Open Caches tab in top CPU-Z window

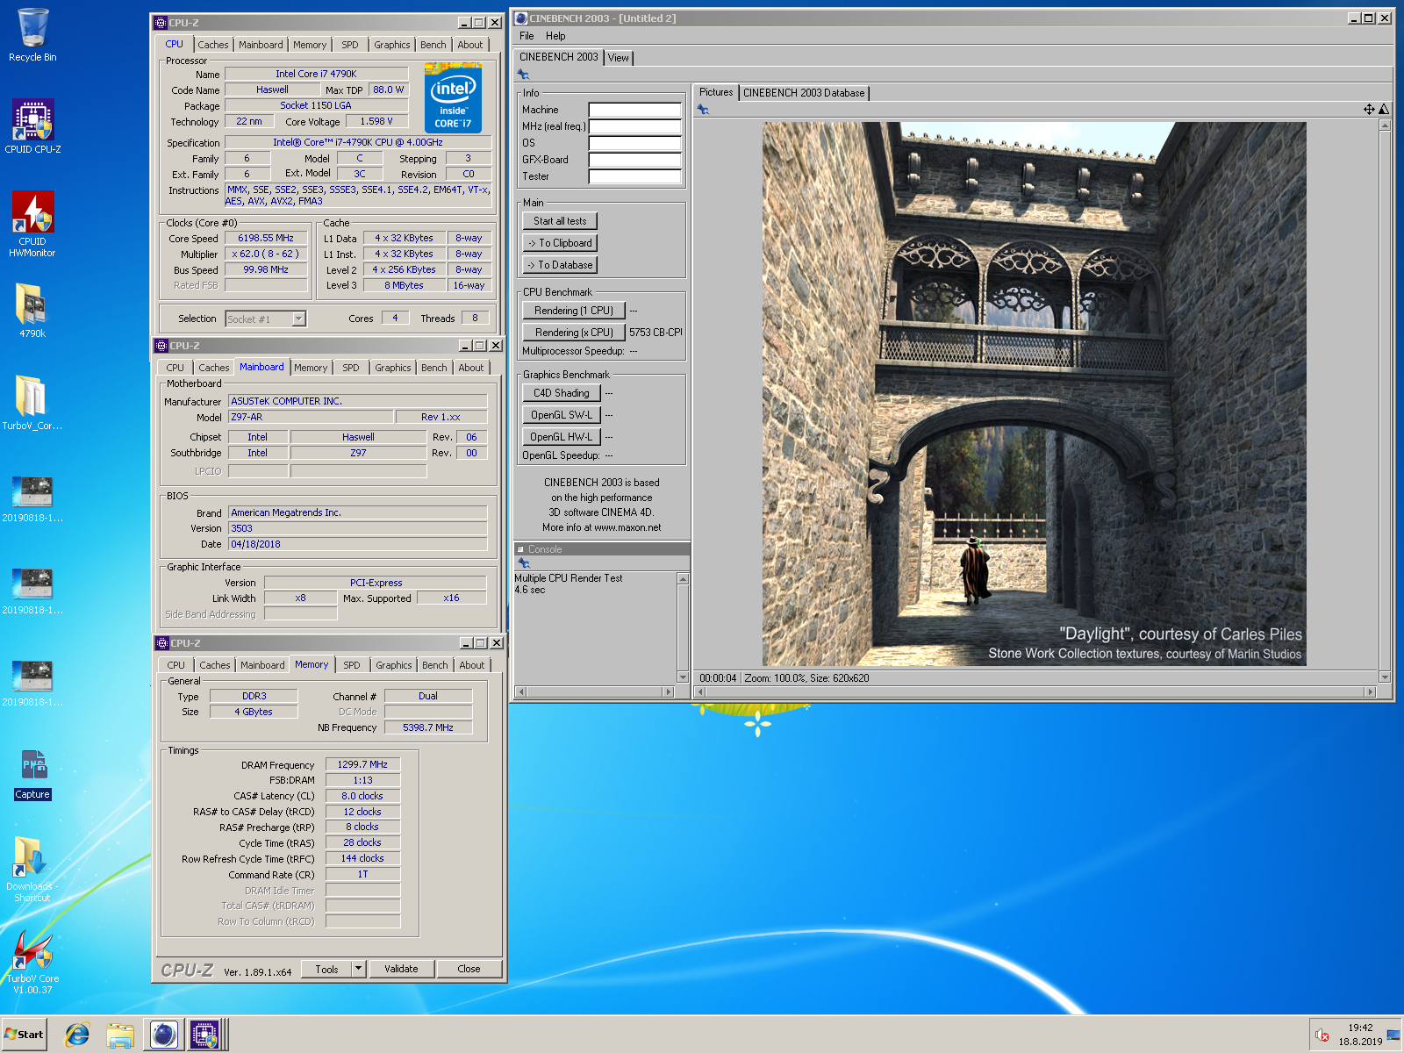click(213, 45)
